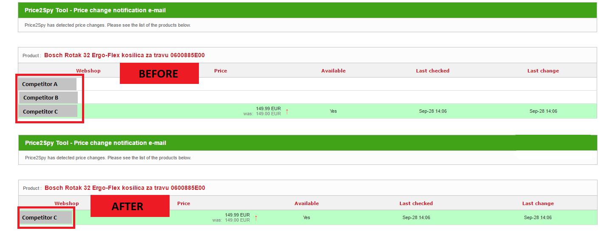Image resolution: width=612 pixels, height=239 pixels.
Task: Select Competitor C in the lower single-row table
Action: pos(45,217)
